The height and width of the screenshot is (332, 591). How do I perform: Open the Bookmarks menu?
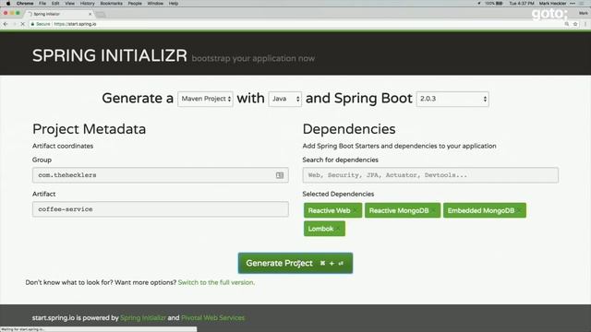(111, 4)
